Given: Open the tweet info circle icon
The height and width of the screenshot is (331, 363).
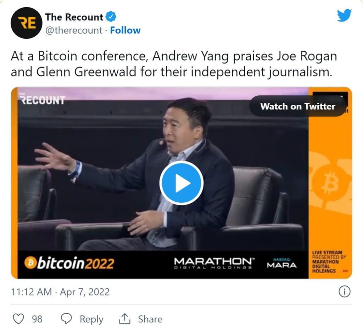Looking at the screenshot, I should click(x=345, y=291).
